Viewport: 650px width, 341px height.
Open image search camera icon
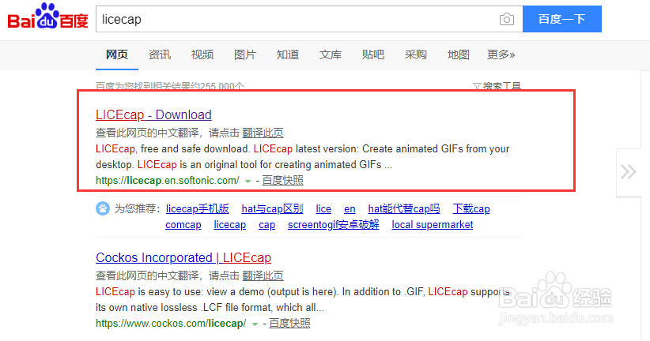[x=507, y=19]
